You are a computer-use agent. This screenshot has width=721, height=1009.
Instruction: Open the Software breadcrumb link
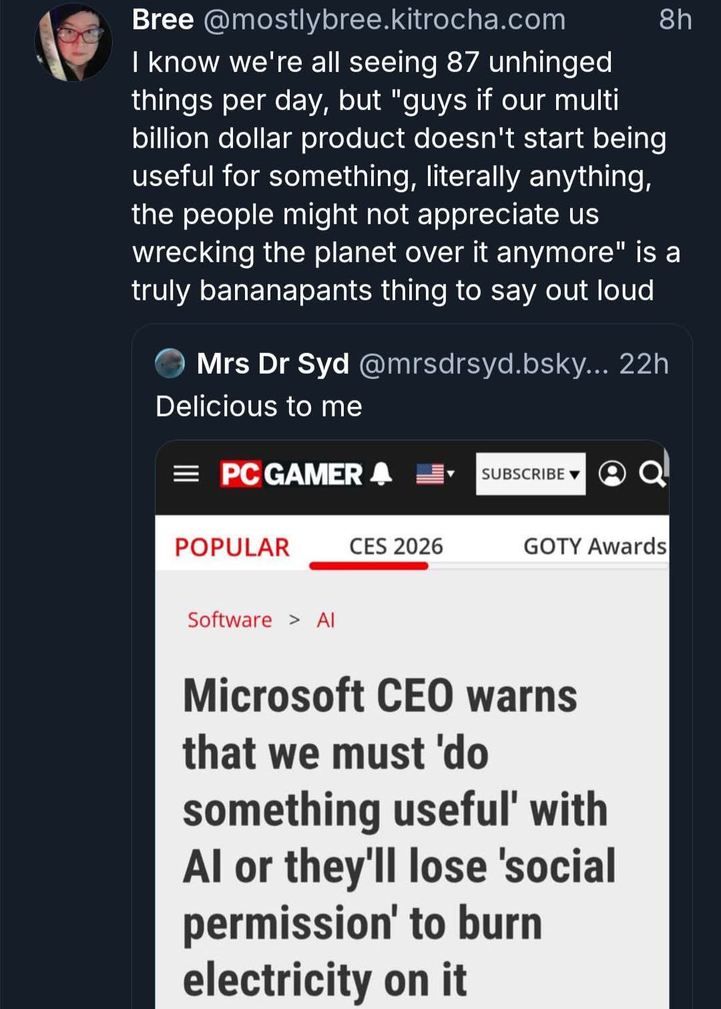point(230,620)
